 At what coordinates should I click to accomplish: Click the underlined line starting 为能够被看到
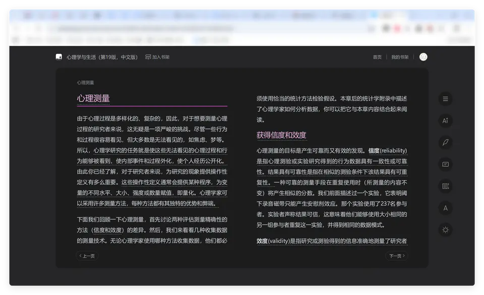click(x=152, y=161)
